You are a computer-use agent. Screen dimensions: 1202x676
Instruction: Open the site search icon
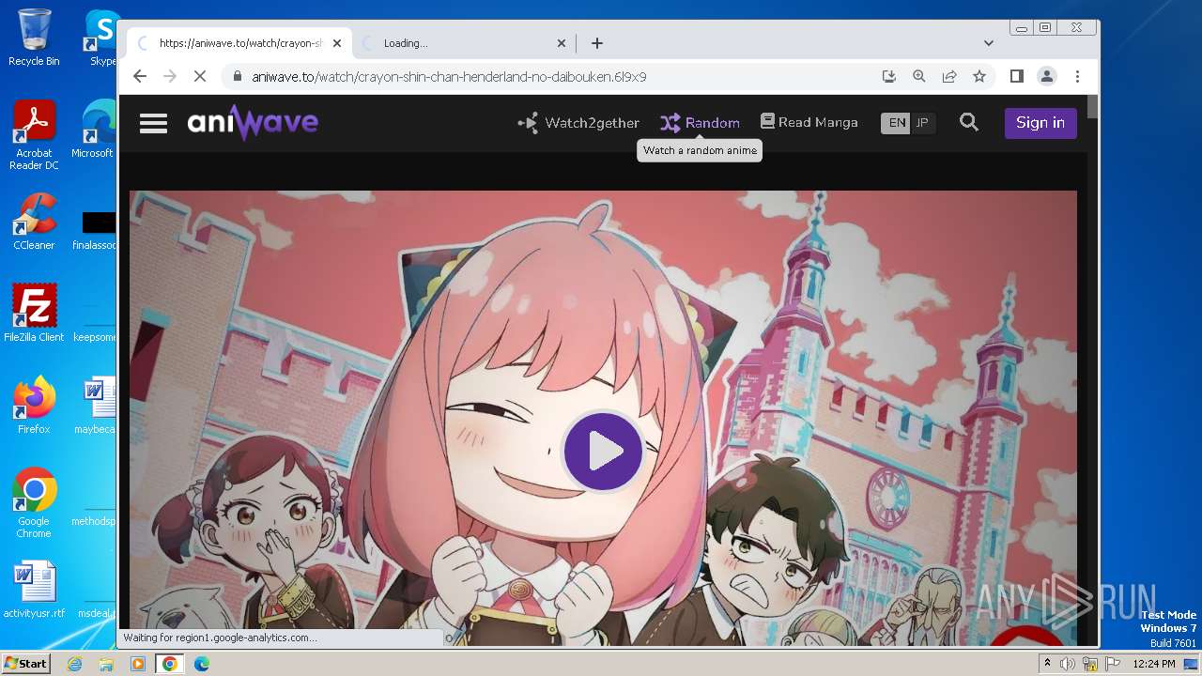click(x=969, y=122)
